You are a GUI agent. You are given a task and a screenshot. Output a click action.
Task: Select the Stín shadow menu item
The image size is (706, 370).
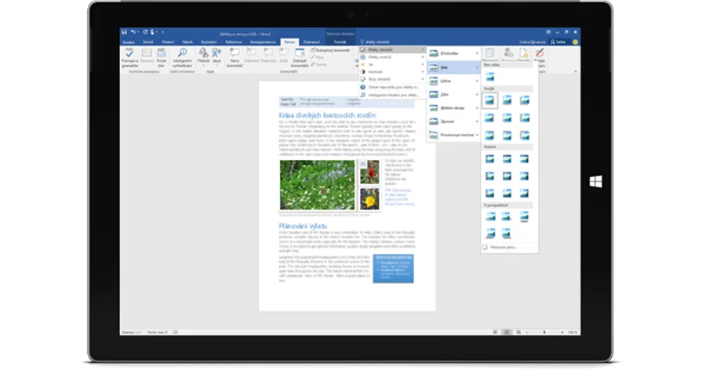coord(453,67)
